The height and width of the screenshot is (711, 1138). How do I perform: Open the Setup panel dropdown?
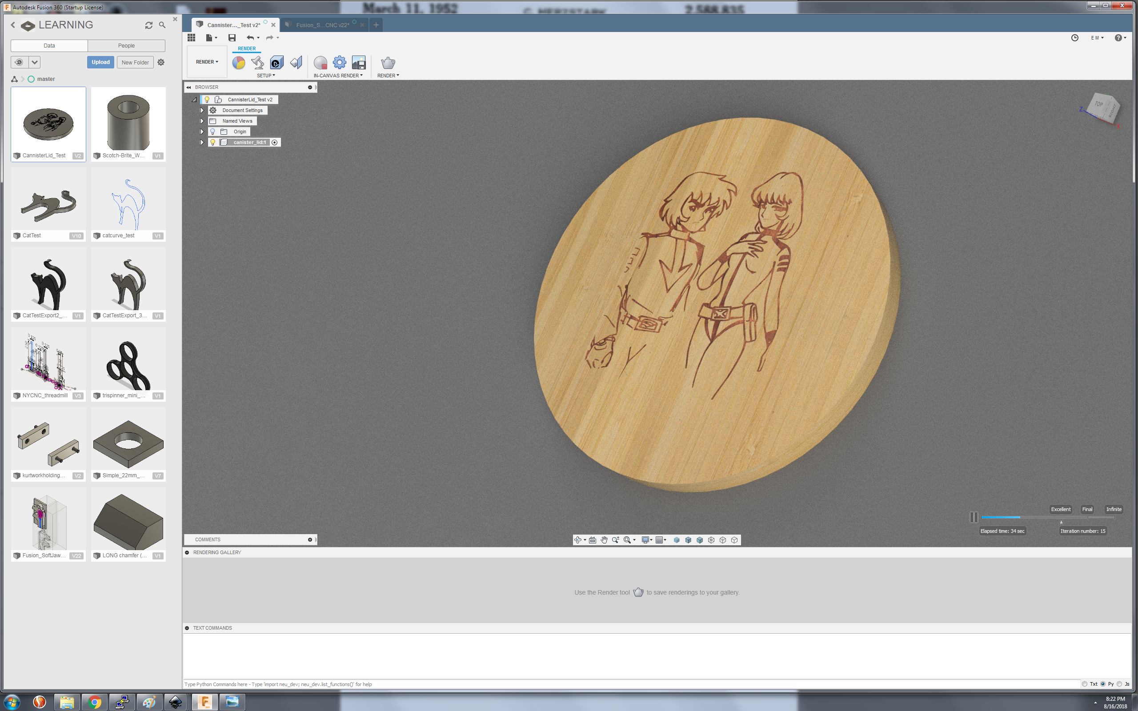point(266,76)
